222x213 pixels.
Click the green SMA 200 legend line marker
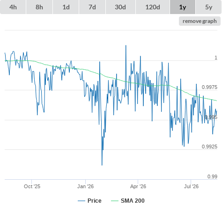(x=115, y=201)
